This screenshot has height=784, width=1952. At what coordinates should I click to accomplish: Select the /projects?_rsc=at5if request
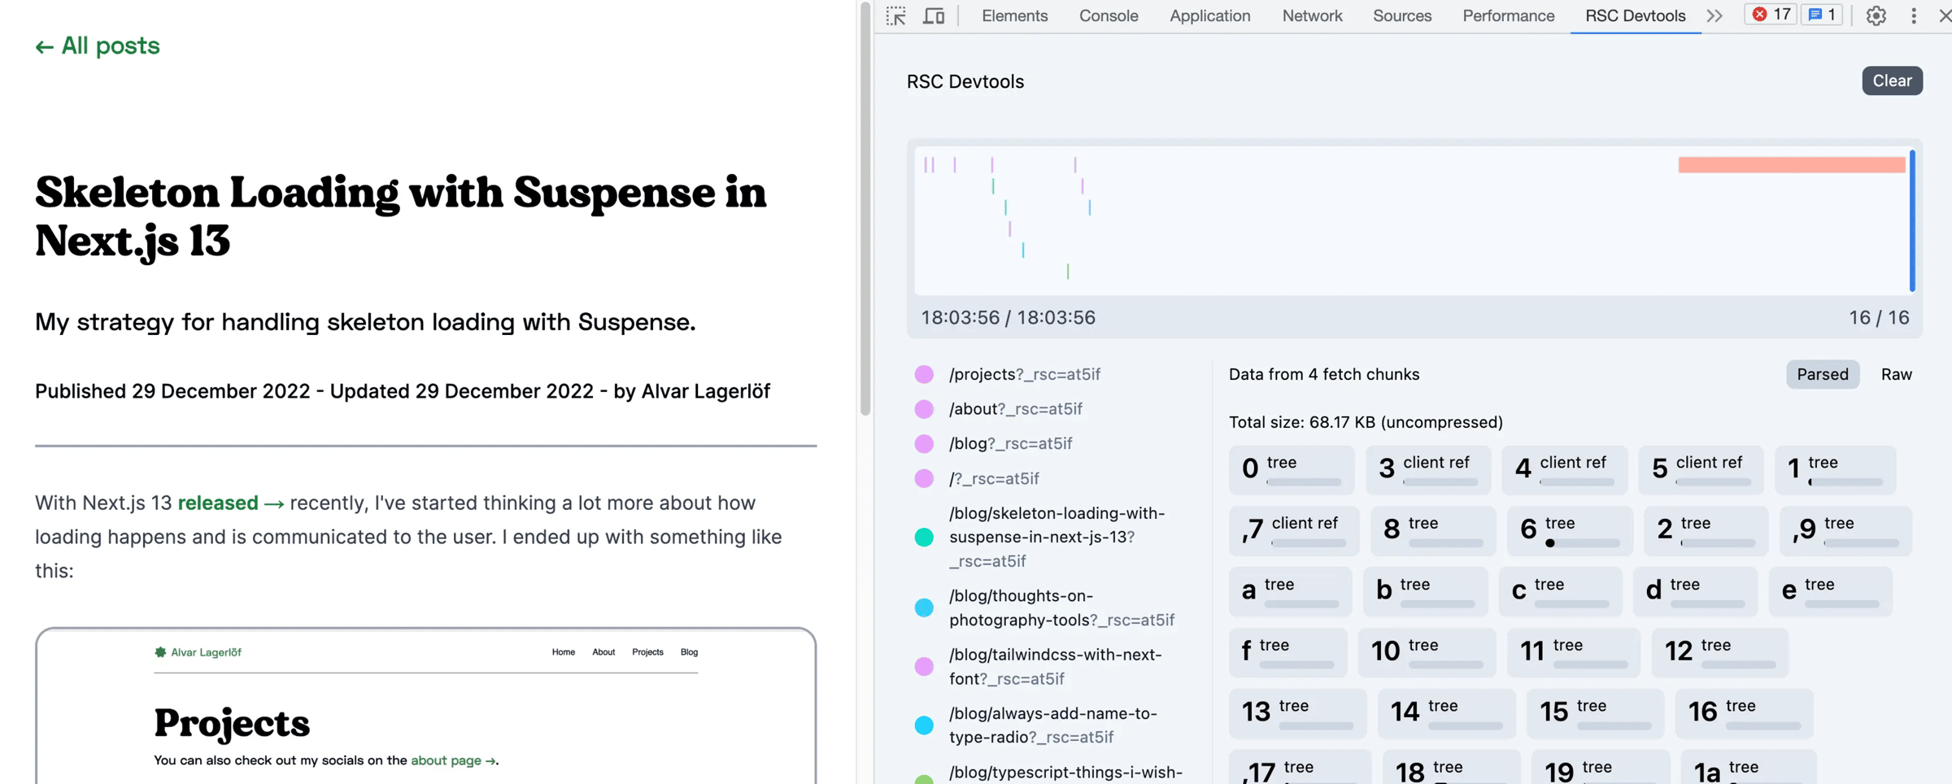[1024, 374]
